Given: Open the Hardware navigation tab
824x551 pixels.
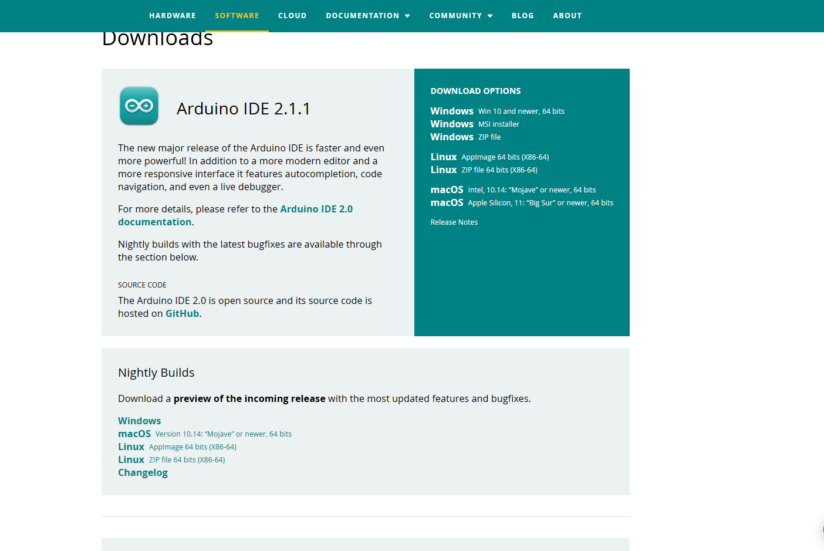Looking at the screenshot, I should [x=172, y=16].
